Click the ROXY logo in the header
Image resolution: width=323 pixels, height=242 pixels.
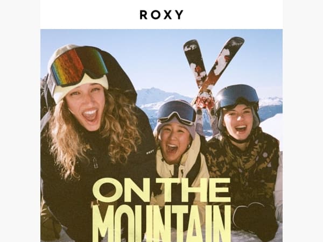[161, 15]
